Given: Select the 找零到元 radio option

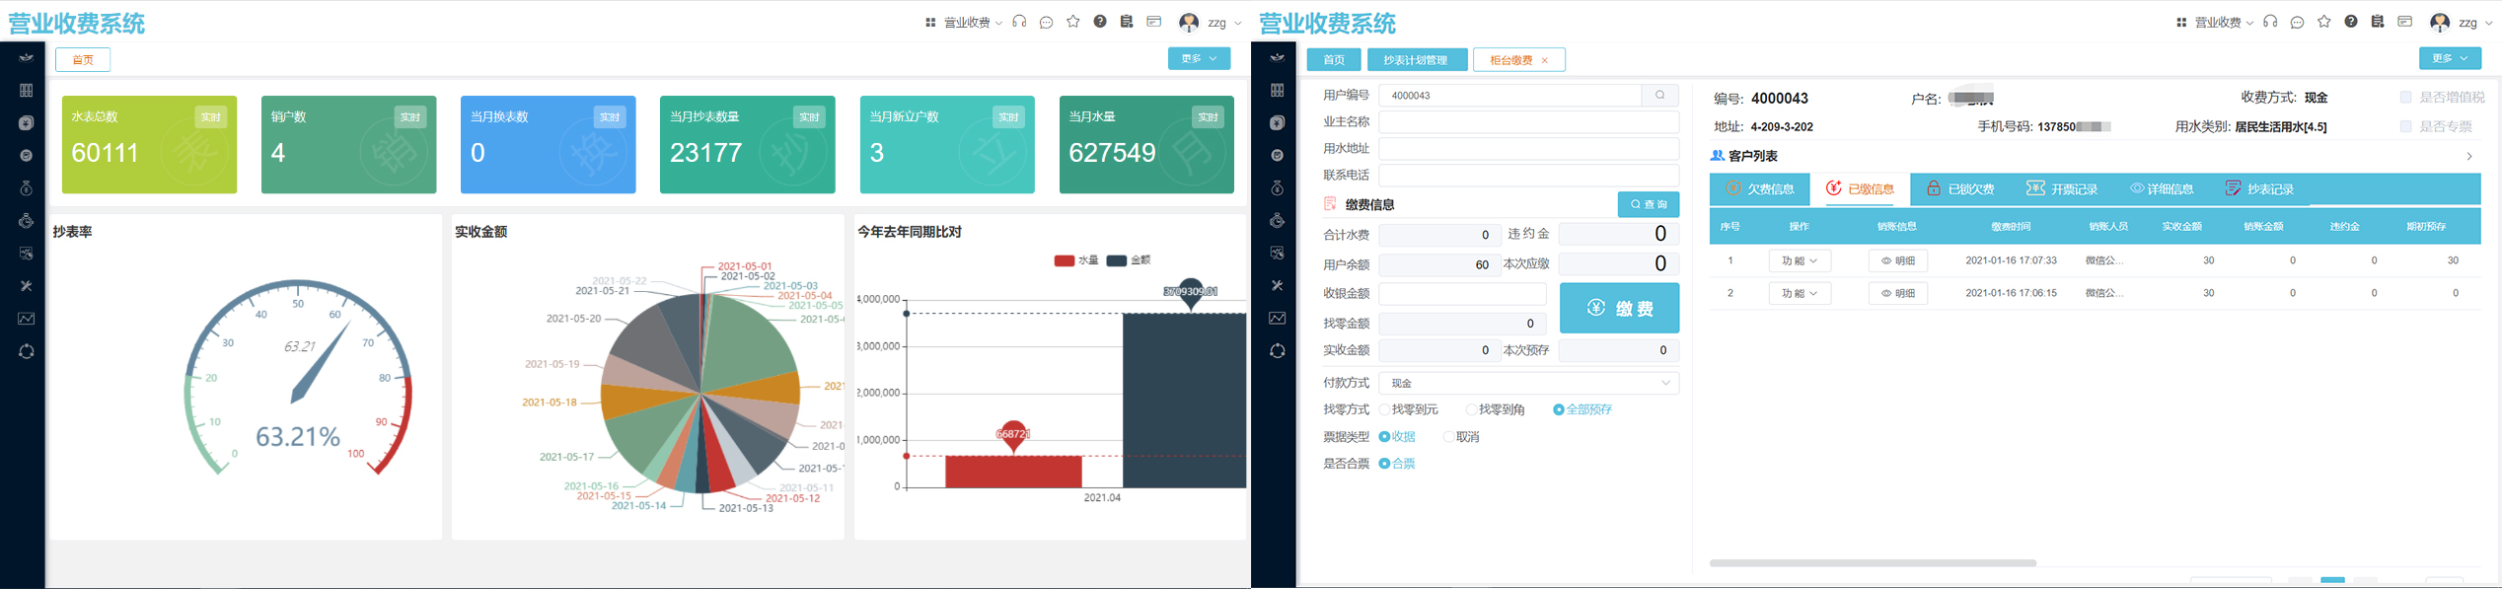Looking at the screenshot, I should click(1385, 409).
